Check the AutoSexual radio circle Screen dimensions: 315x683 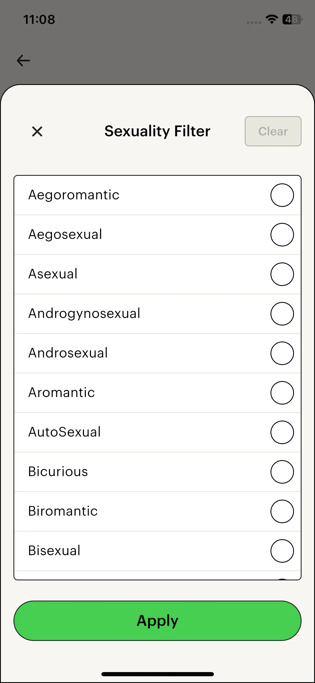tap(282, 432)
